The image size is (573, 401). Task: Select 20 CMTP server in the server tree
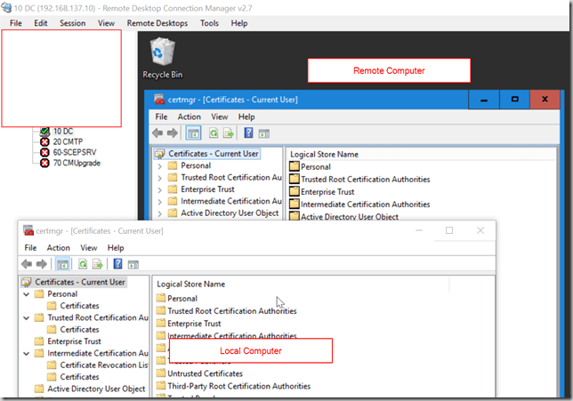coord(67,141)
